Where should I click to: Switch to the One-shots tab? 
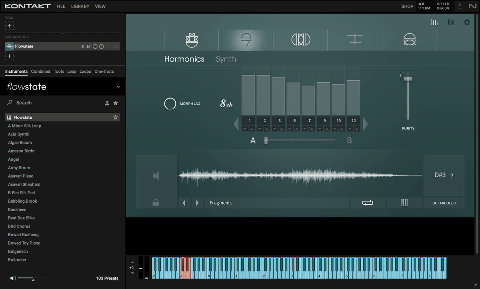point(104,72)
